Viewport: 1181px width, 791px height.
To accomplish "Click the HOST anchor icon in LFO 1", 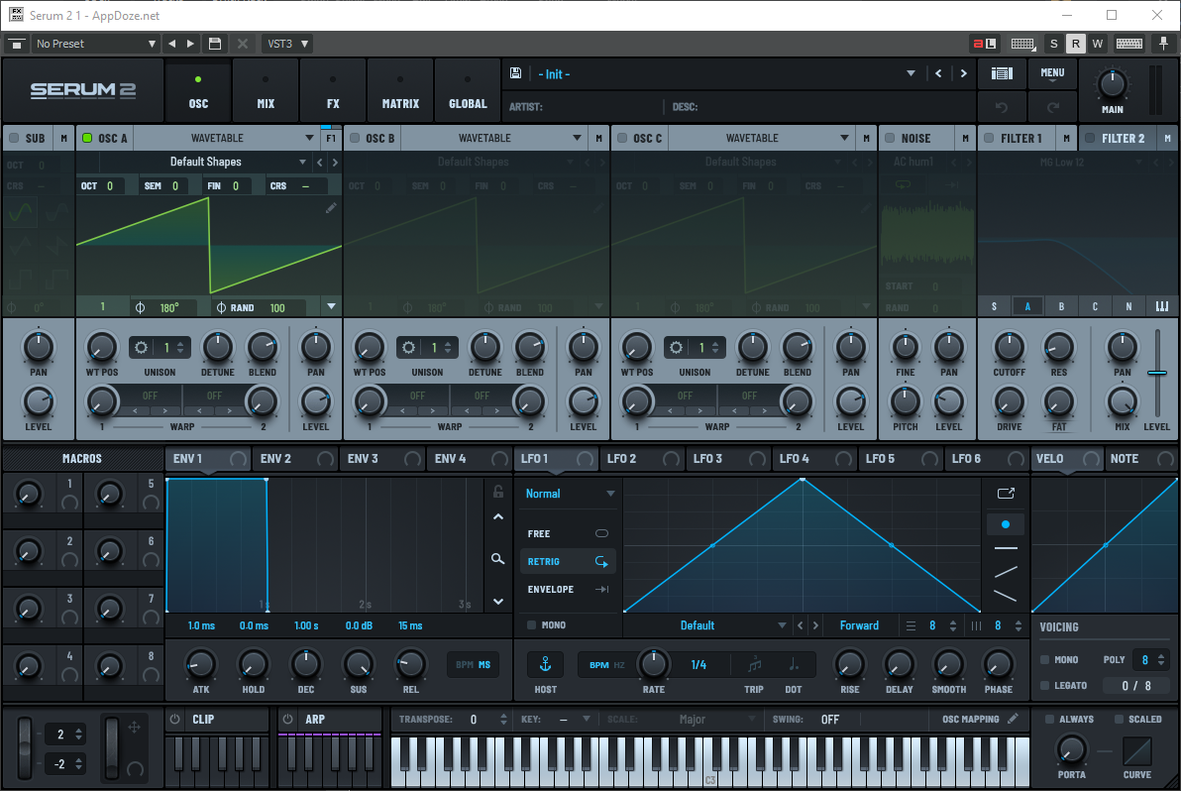I will pyautogui.click(x=545, y=664).
